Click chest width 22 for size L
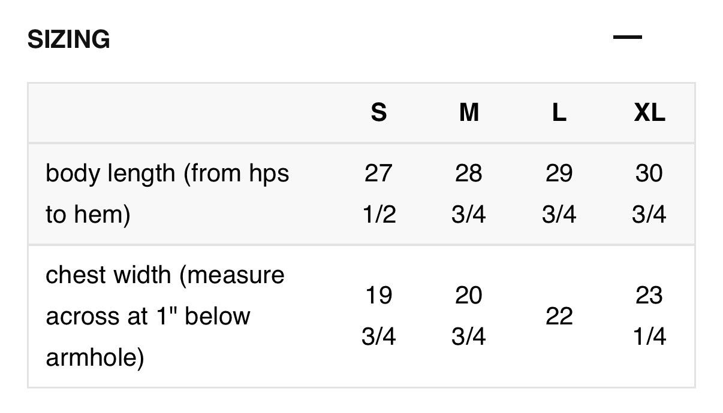 [x=559, y=317]
